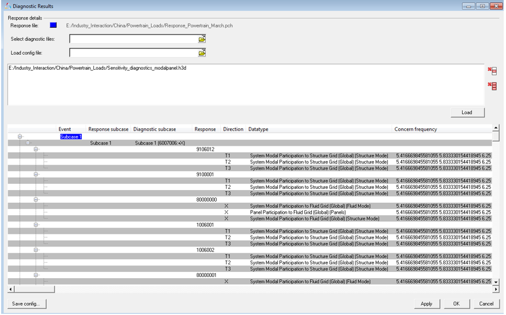
Task: Select the Sensitivity_diagnostics_modalpanel.h3d file entry
Action: 97,68
